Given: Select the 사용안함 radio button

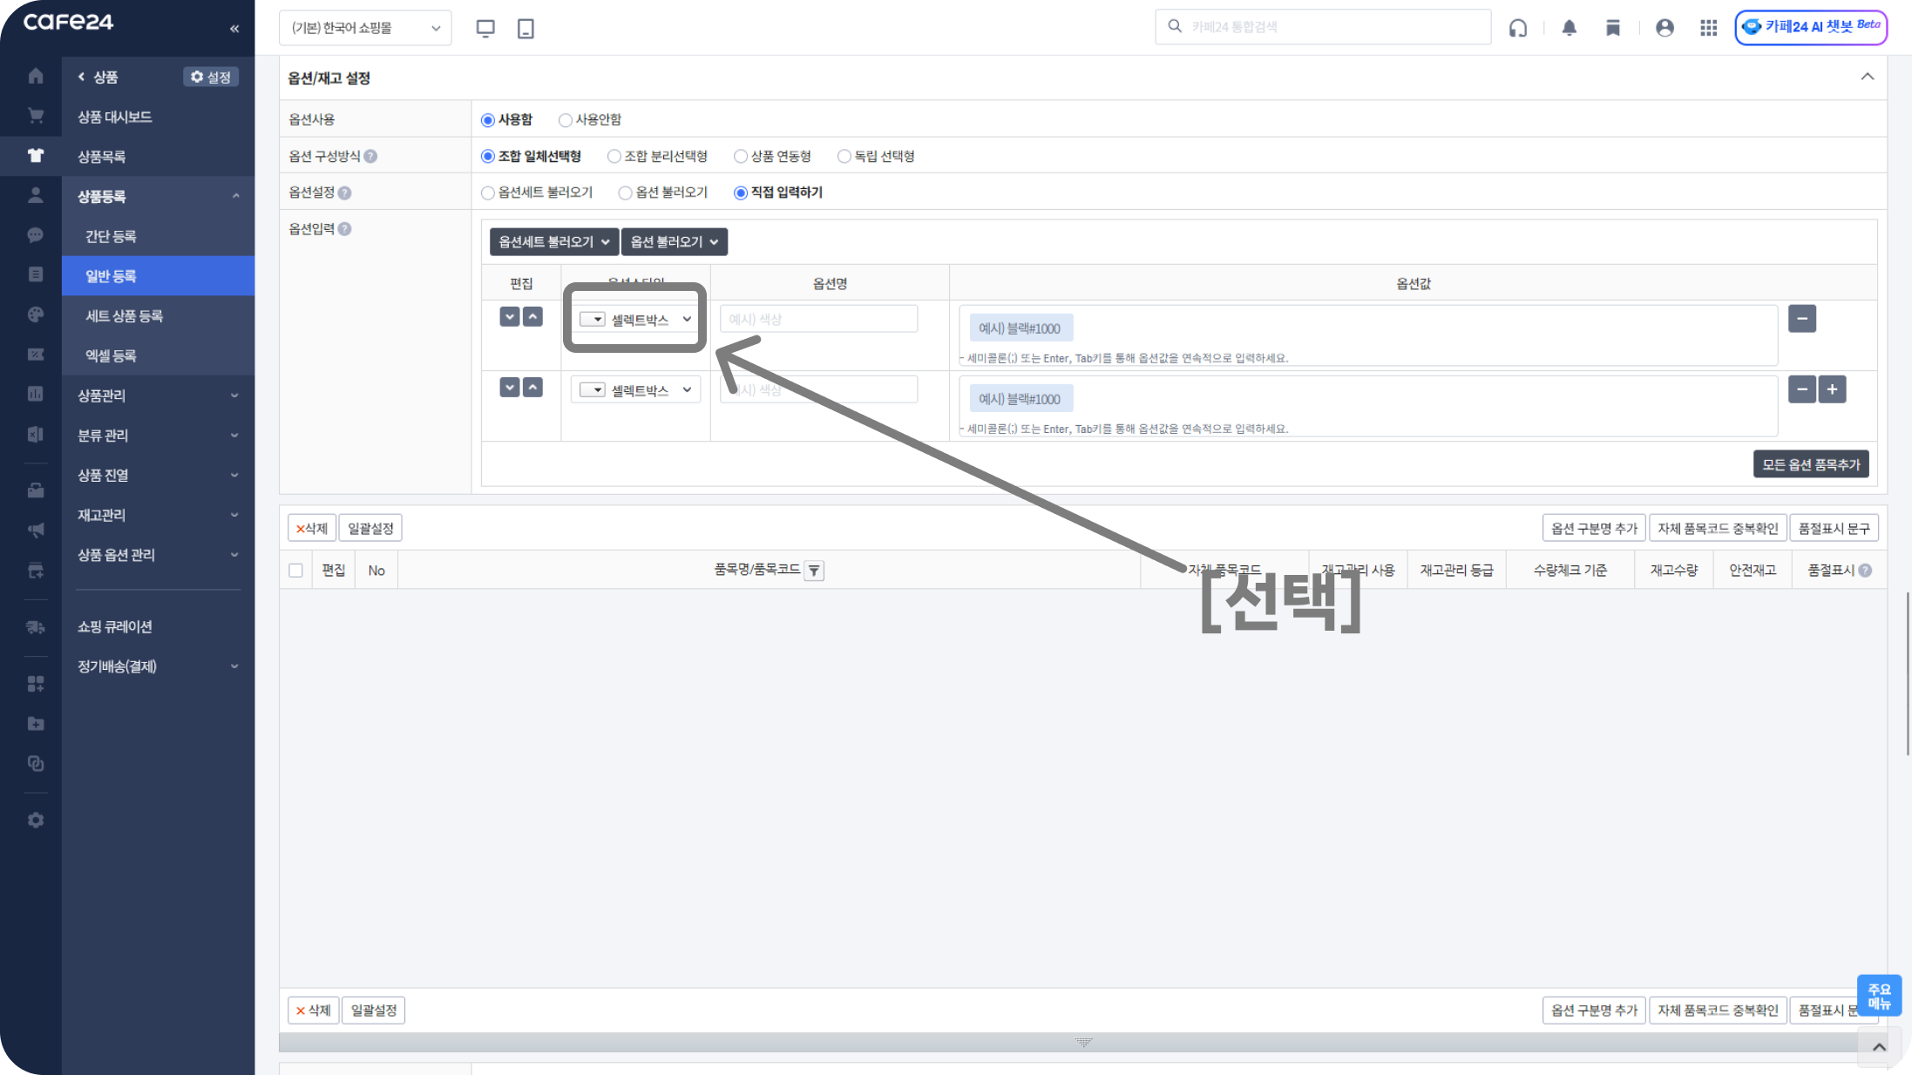Looking at the screenshot, I should [x=566, y=120].
